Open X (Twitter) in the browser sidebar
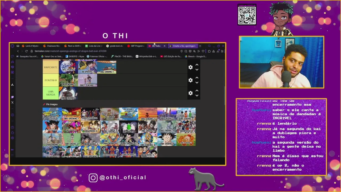Viewport: 341px width, 192px height. 12,102
